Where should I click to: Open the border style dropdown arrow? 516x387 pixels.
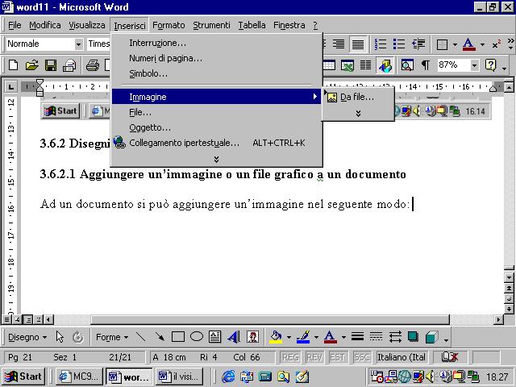[x=455, y=44]
